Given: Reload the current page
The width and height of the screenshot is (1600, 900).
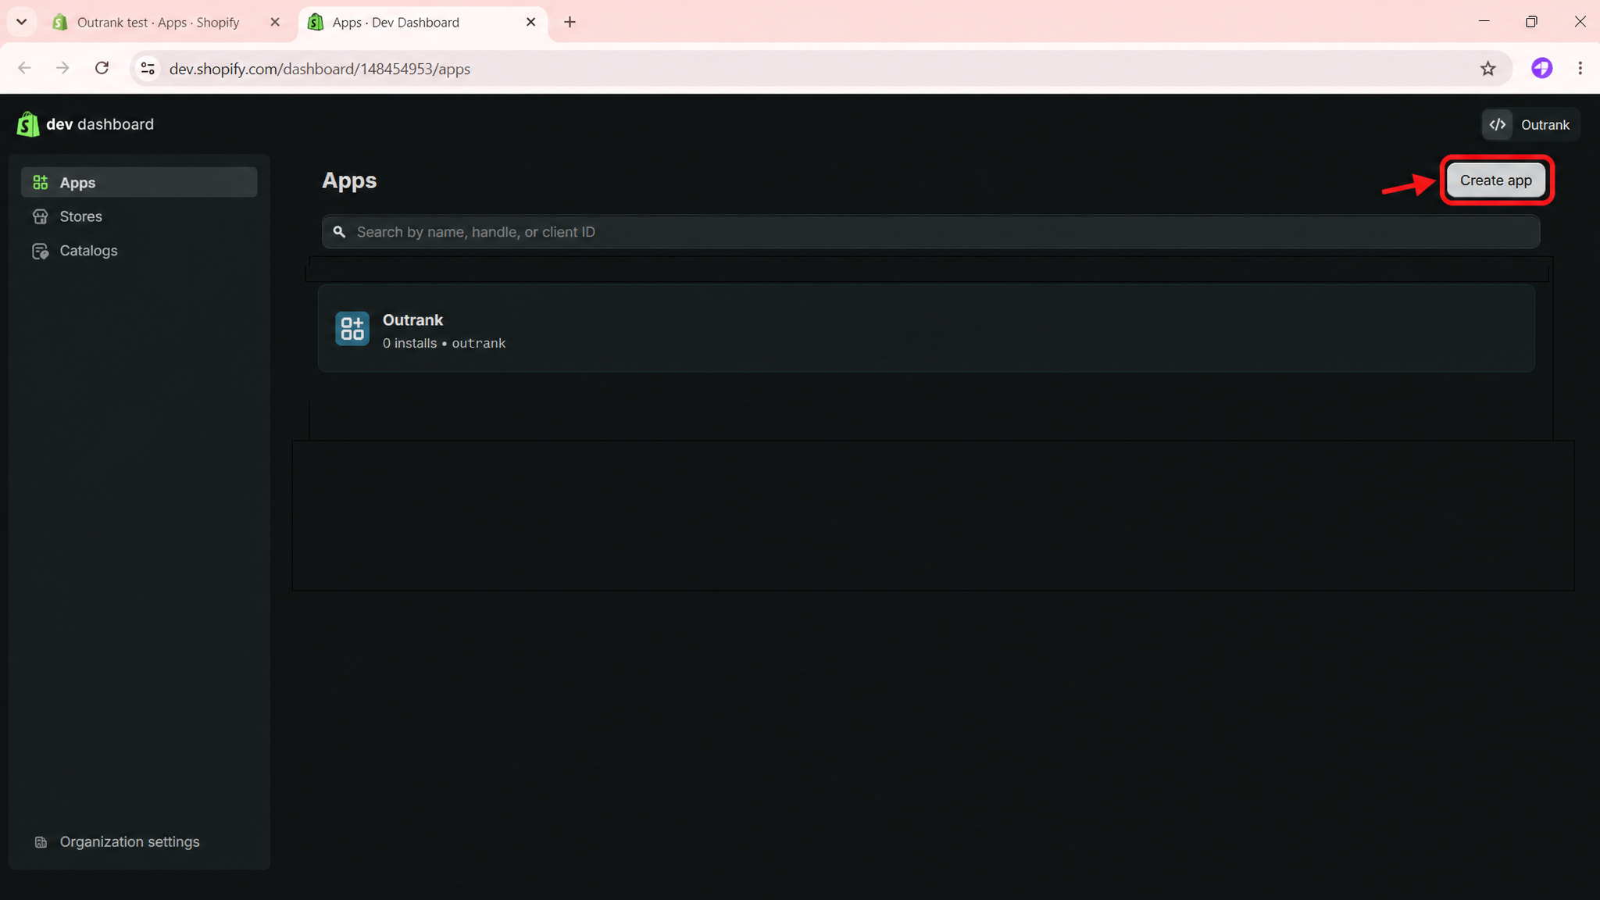Looking at the screenshot, I should coord(102,69).
